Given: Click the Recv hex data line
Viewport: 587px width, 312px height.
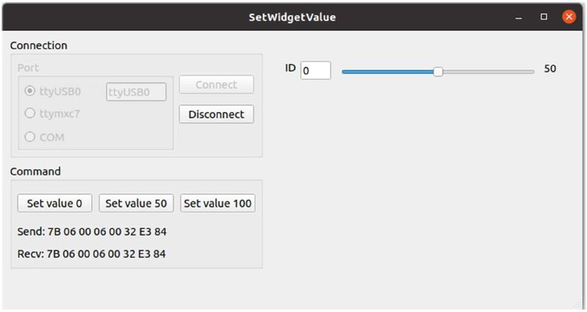Looking at the screenshot, I should coord(92,253).
